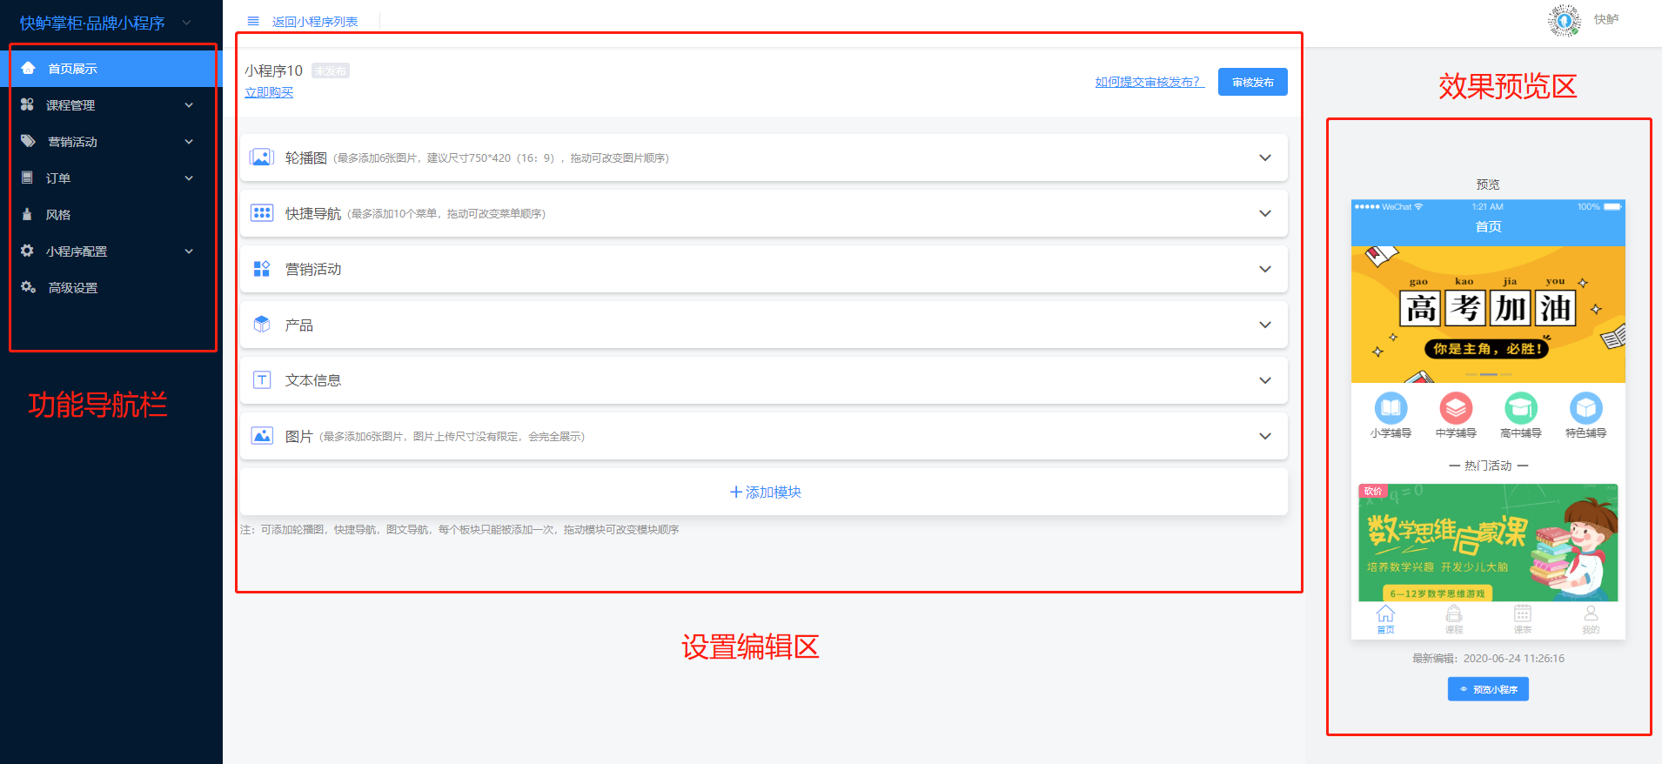
Task: Expand the 课程管理 sidebar submenu
Action: coord(189,105)
